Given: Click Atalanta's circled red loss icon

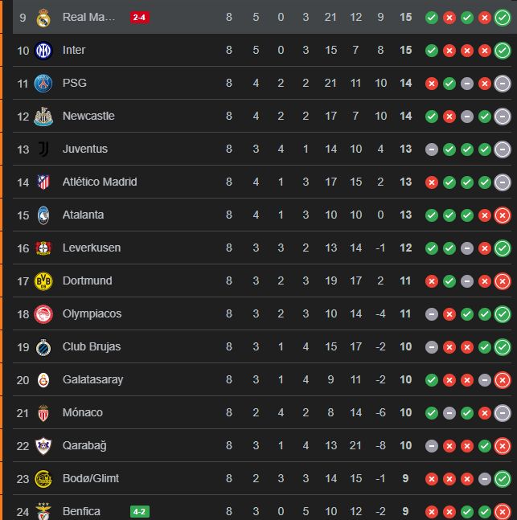Looking at the screenshot, I should pyautogui.click(x=503, y=215).
